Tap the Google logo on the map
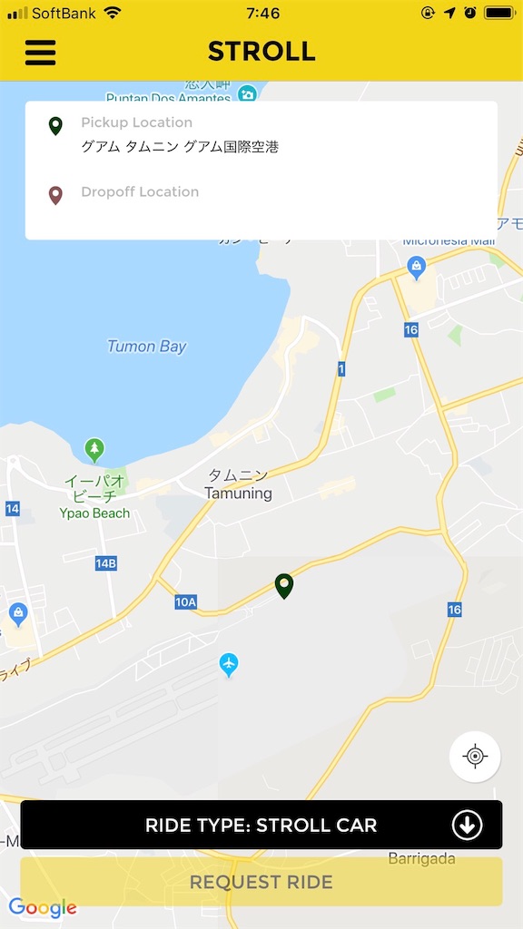 point(43,907)
